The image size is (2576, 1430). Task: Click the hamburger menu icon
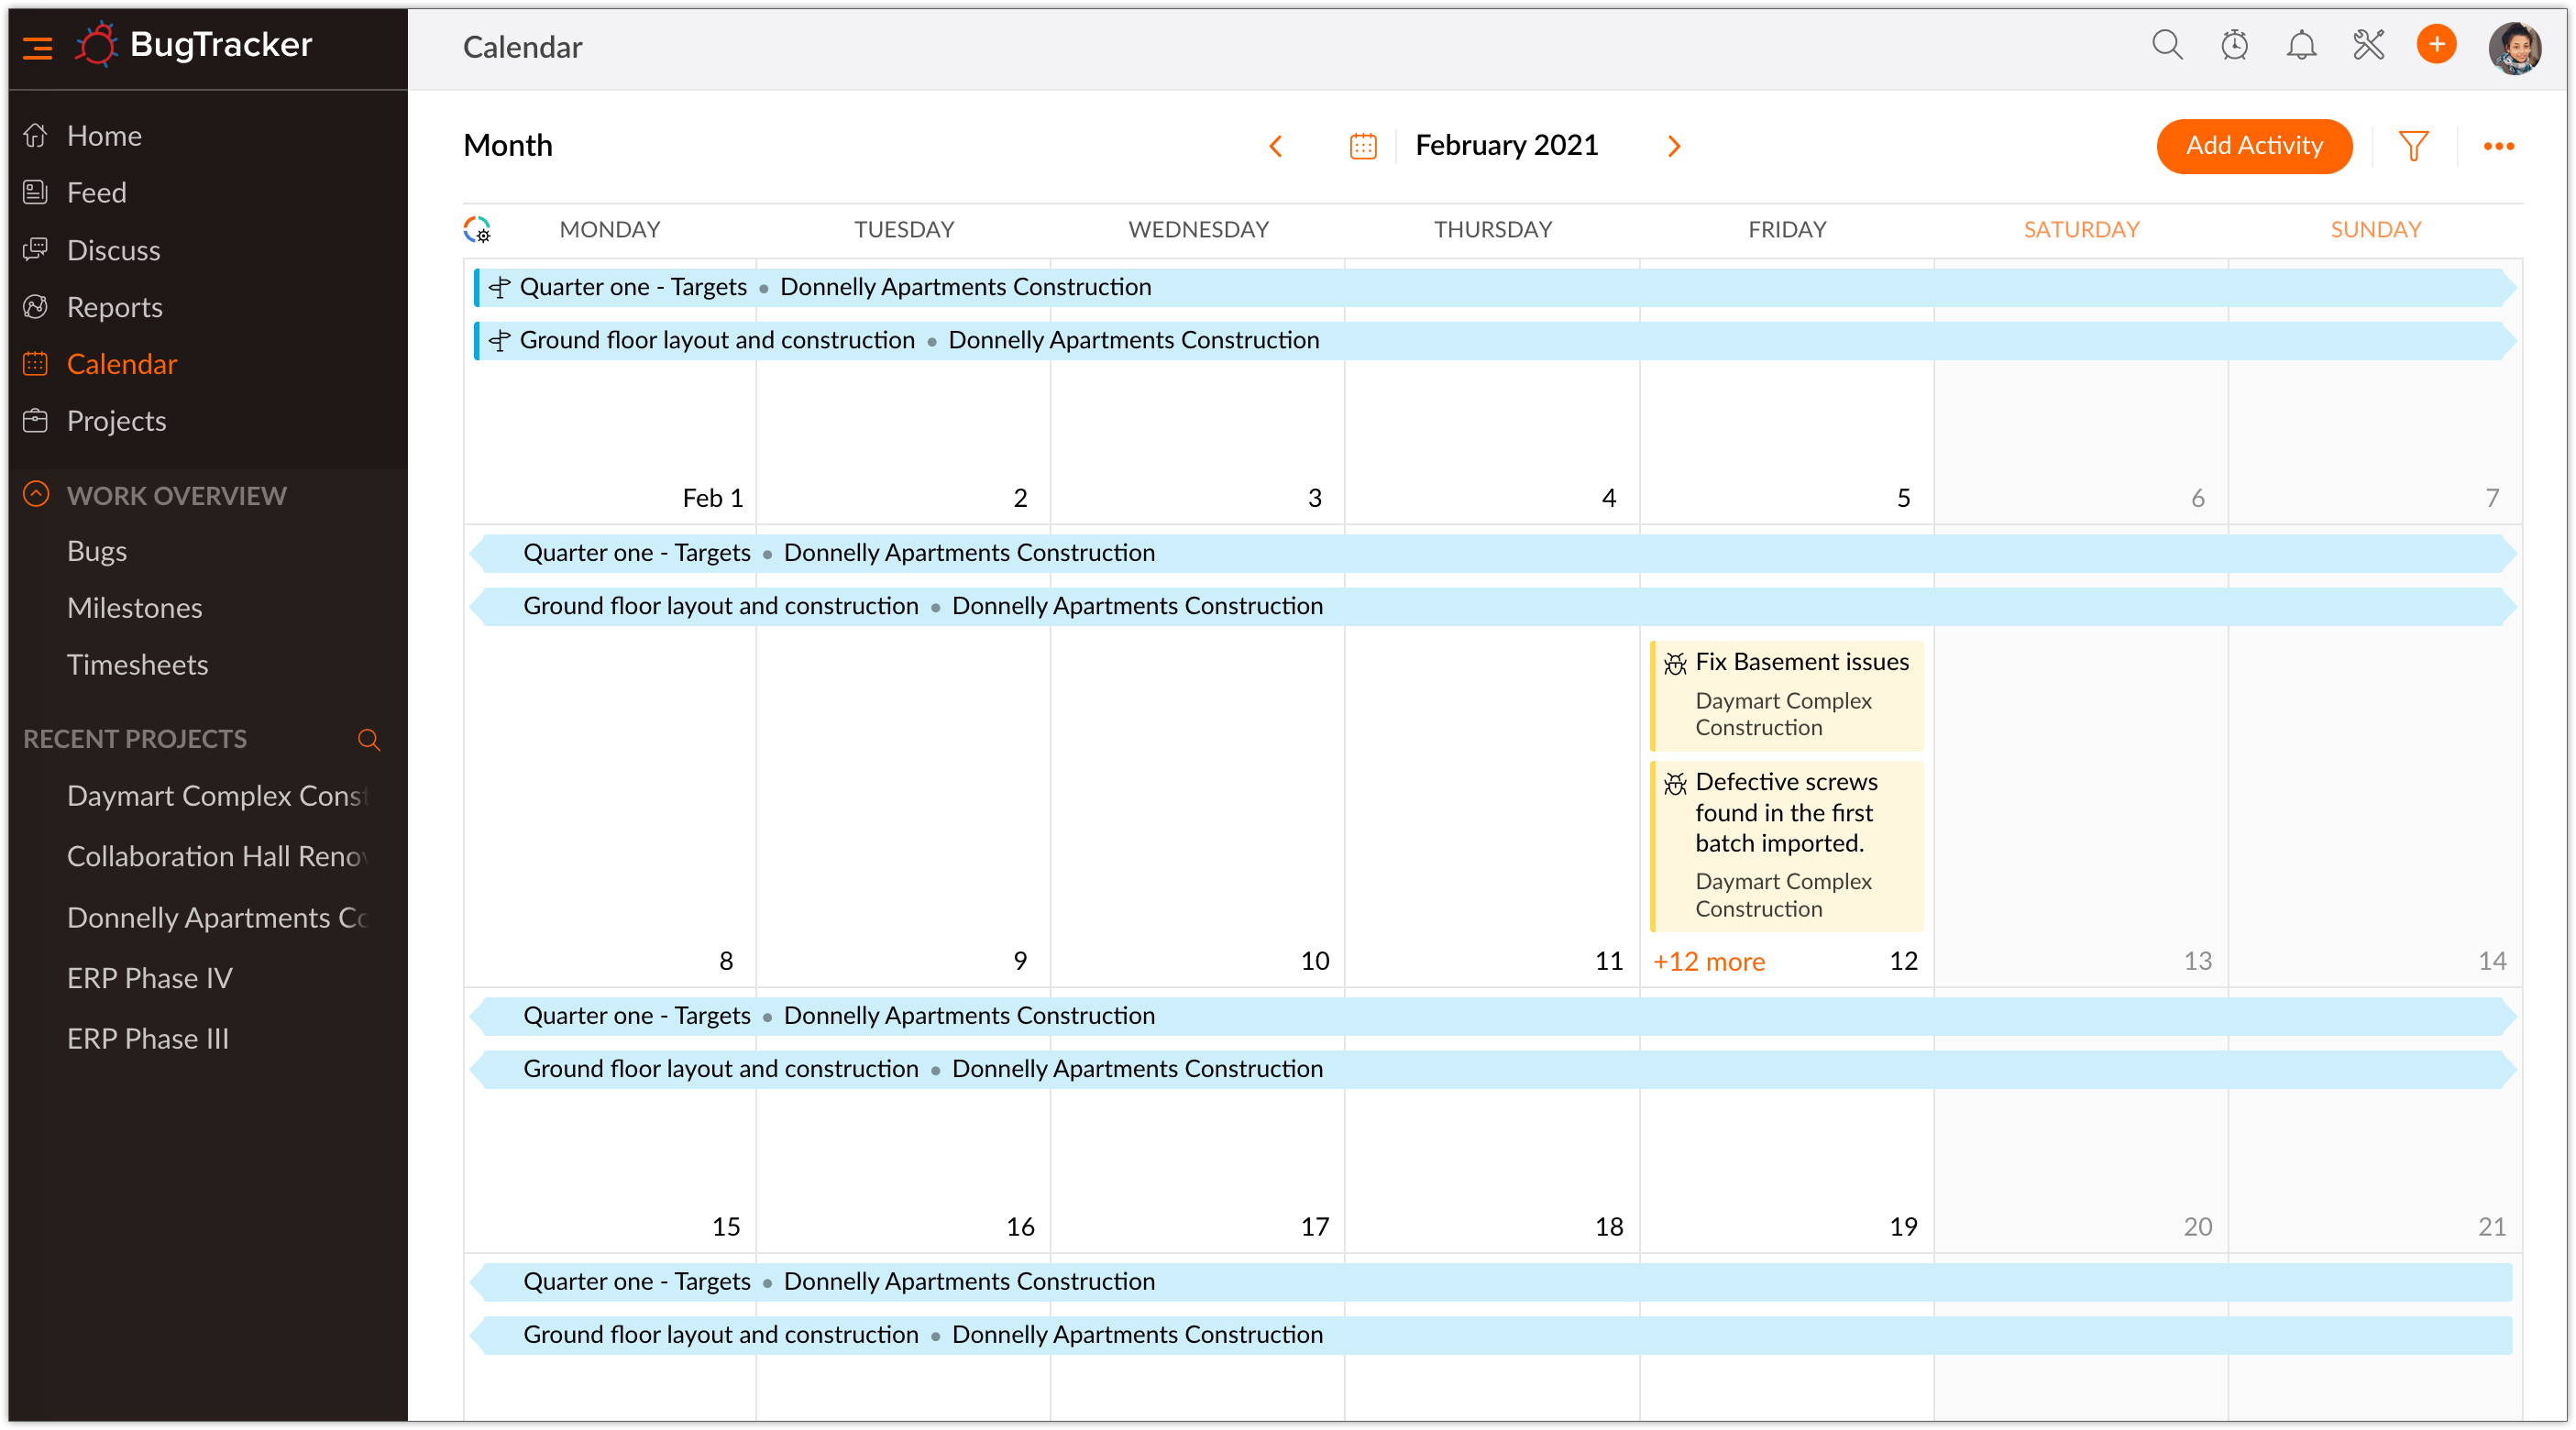click(x=37, y=47)
